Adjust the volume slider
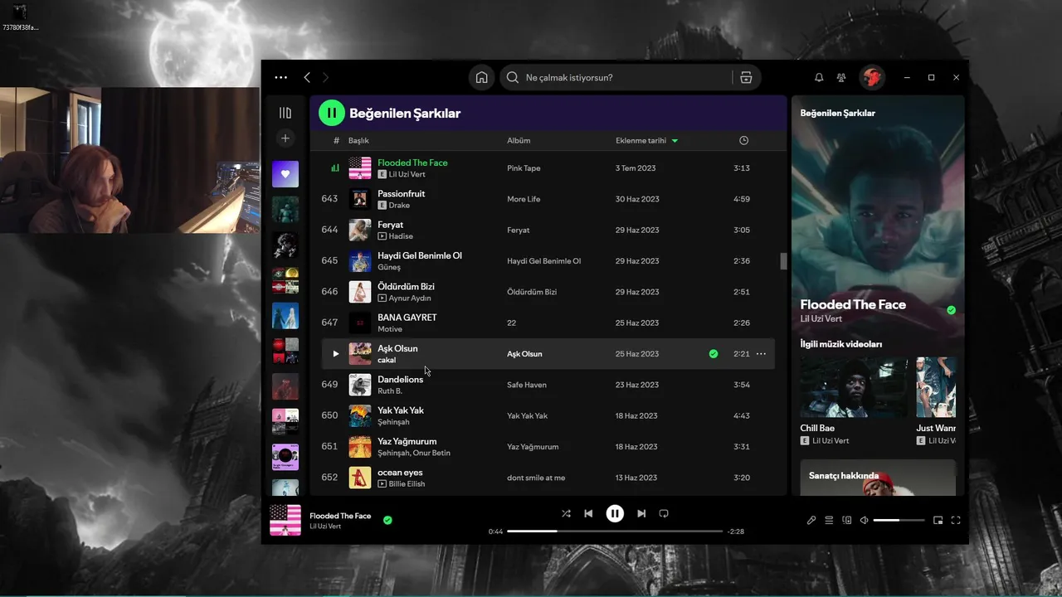Viewport: 1062px width, 597px height. coord(899,520)
